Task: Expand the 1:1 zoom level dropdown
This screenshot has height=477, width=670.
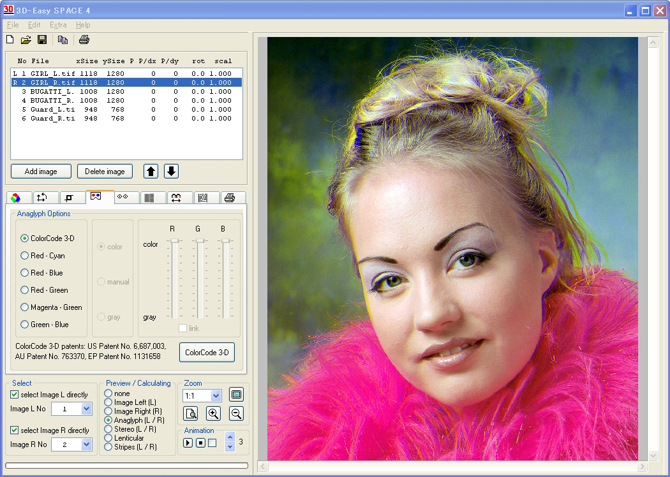Action: click(216, 395)
